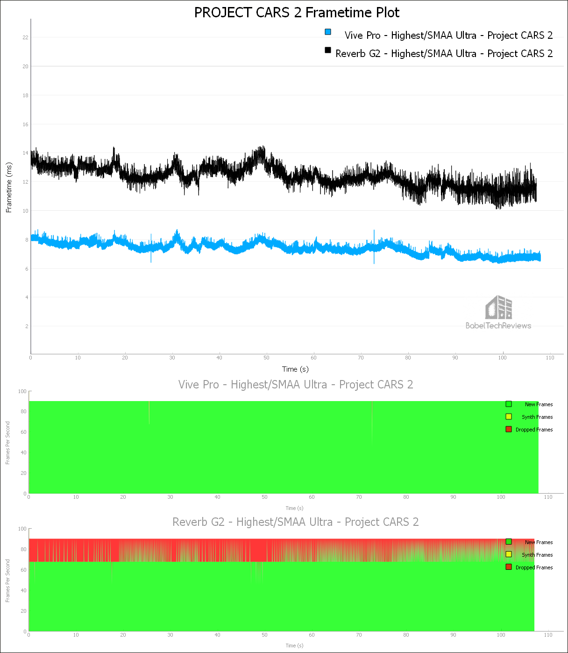This screenshot has height=653, width=568.
Task: Click the red Dropped Frames swatch in the Reverb G2 chart
Action: coord(509,567)
